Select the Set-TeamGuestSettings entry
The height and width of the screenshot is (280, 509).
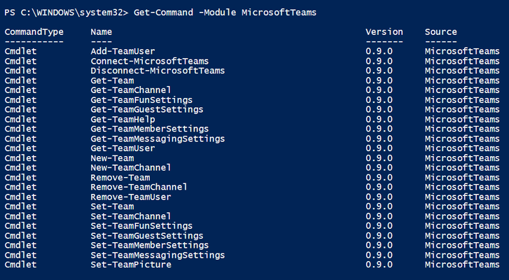pos(147,236)
